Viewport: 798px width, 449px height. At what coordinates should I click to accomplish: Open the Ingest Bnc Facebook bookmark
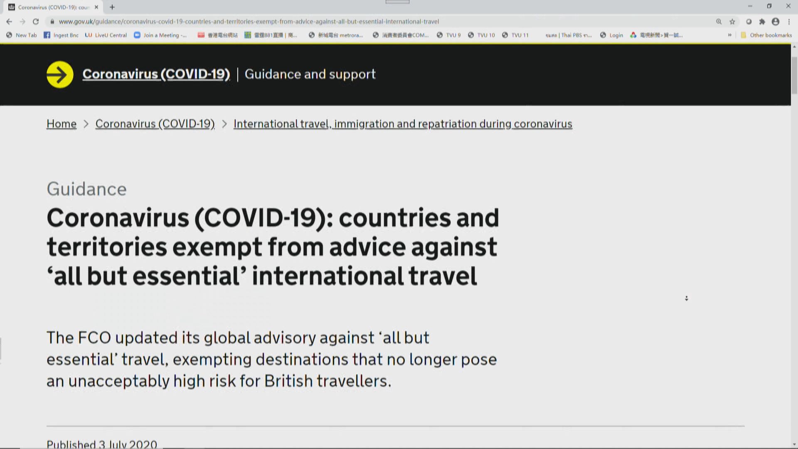61,35
